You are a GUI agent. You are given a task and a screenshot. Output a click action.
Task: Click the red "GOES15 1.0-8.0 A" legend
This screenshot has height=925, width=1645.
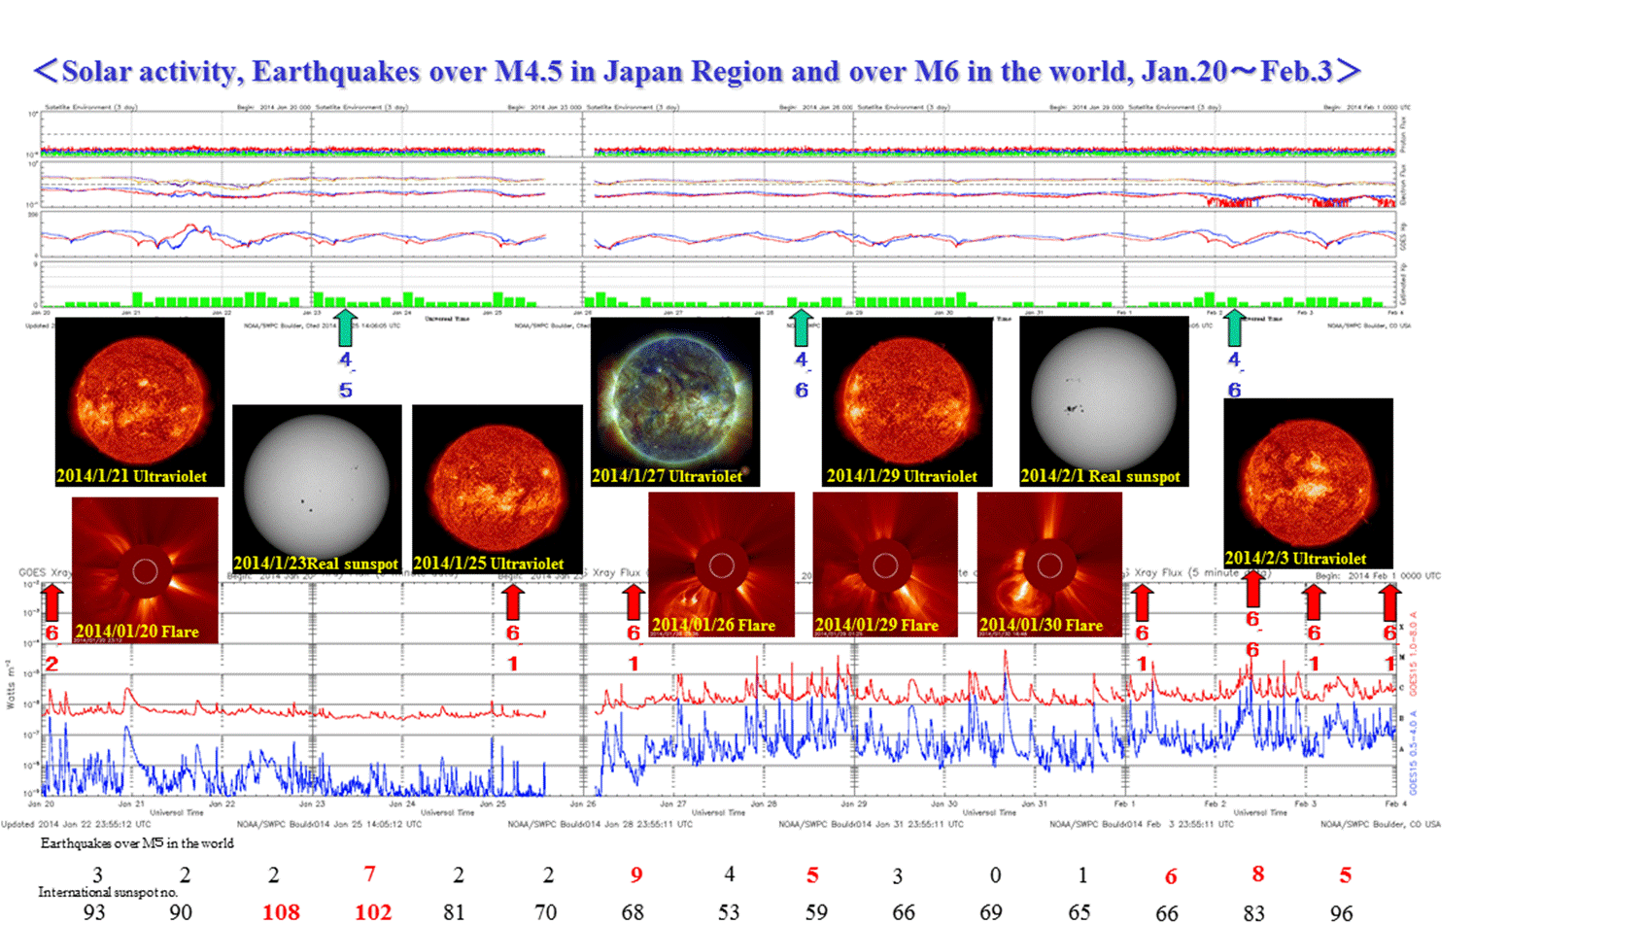pyautogui.click(x=1414, y=653)
